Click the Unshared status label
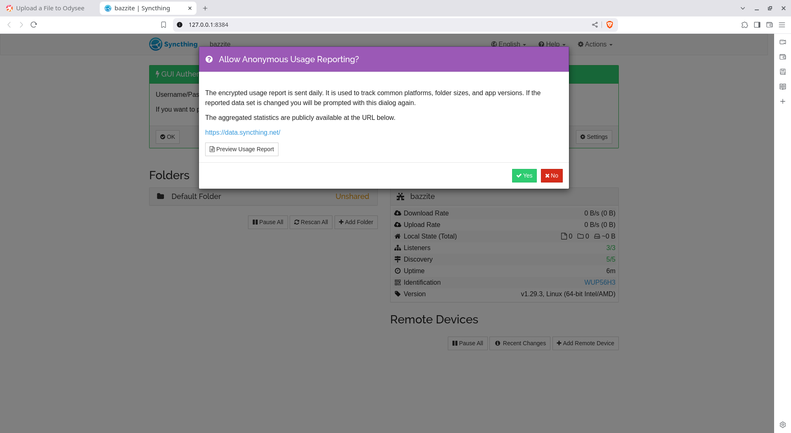This screenshot has height=433, width=791. pos(352,197)
